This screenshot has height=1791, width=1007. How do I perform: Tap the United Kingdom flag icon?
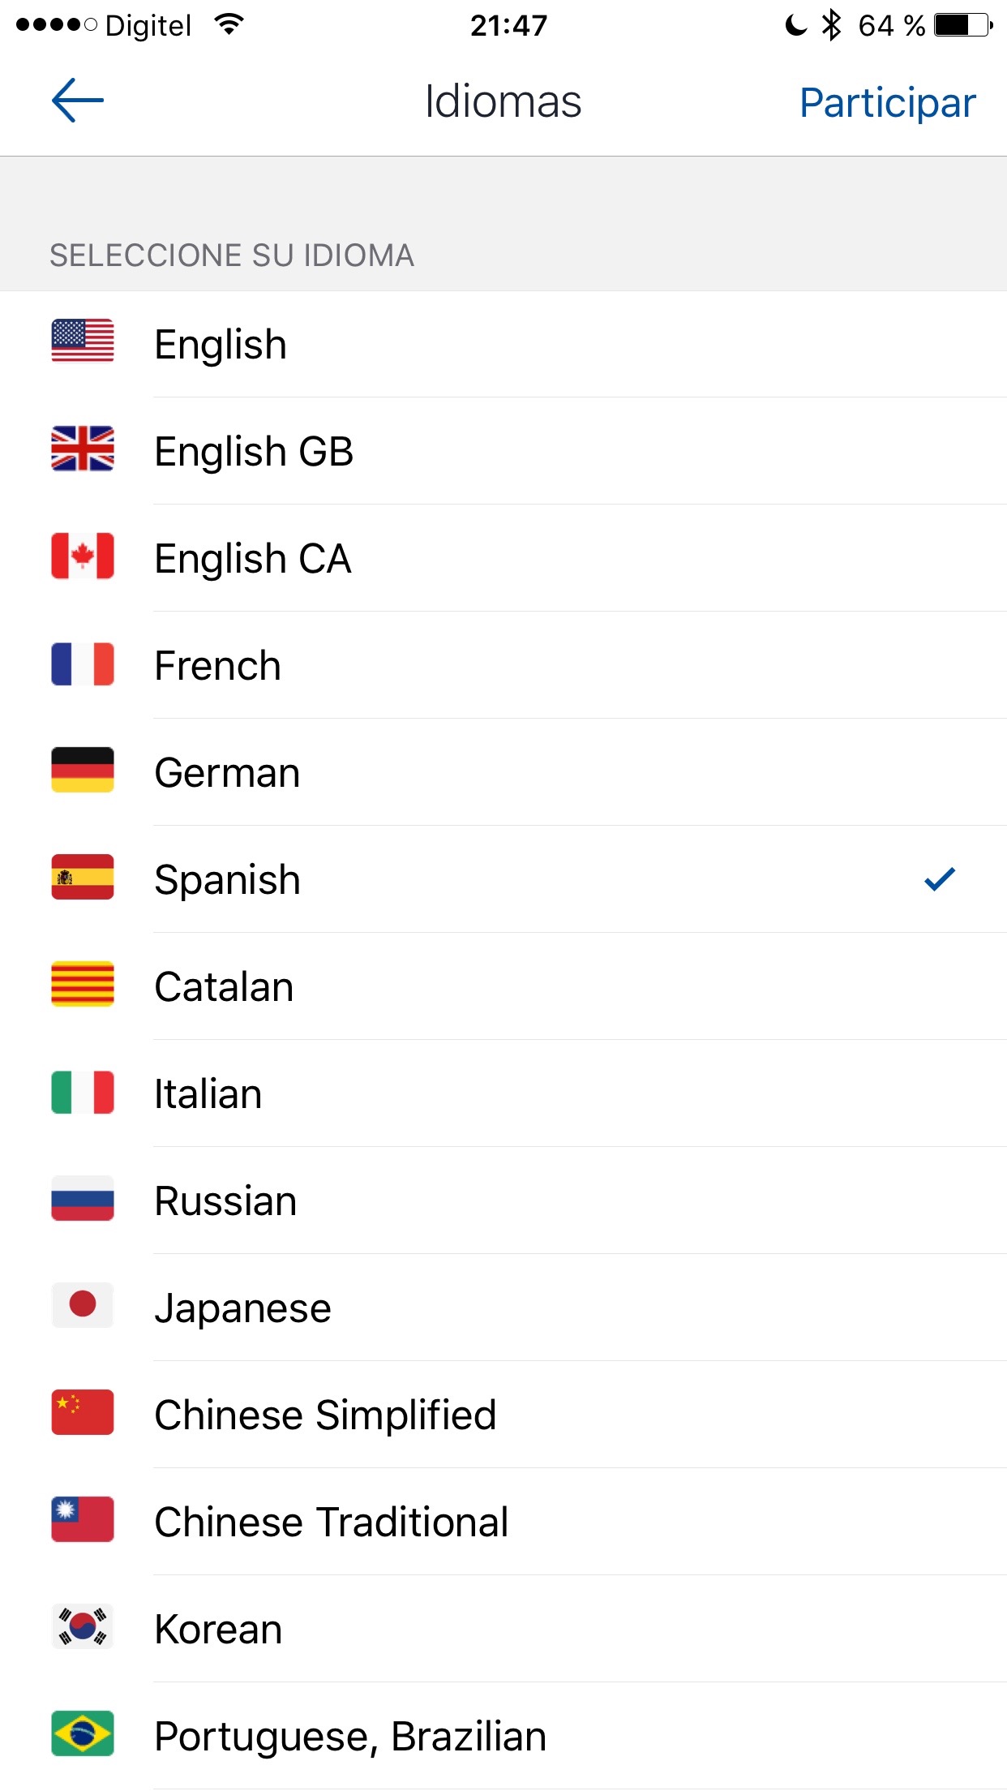tap(82, 449)
